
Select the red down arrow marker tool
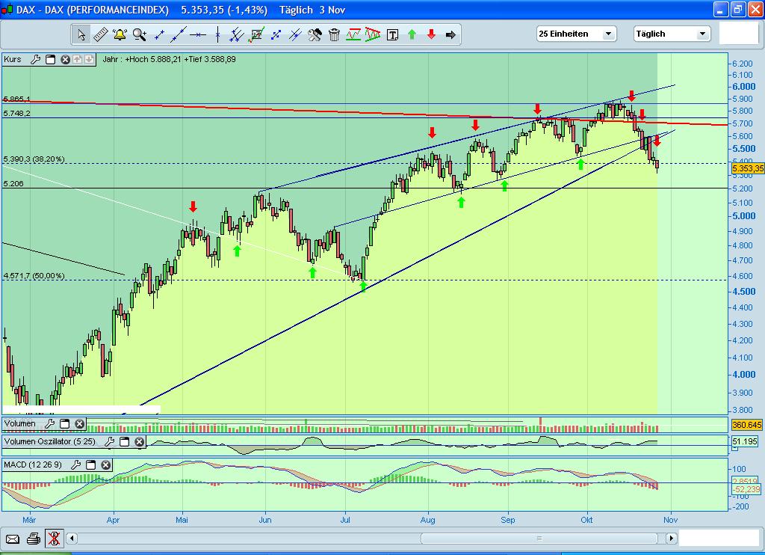[x=431, y=34]
